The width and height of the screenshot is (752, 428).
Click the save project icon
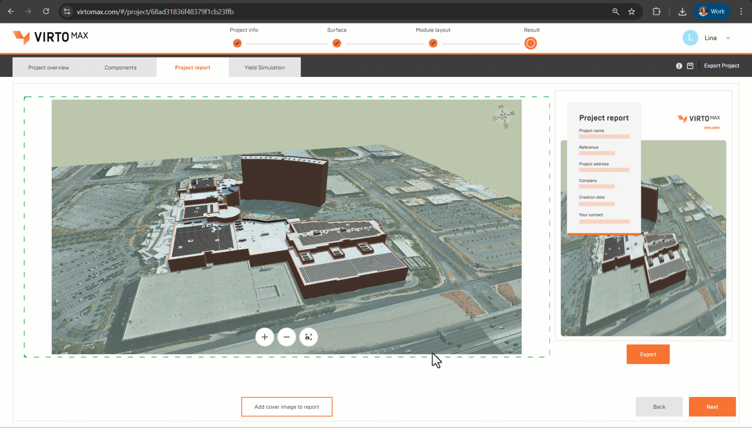pos(690,66)
